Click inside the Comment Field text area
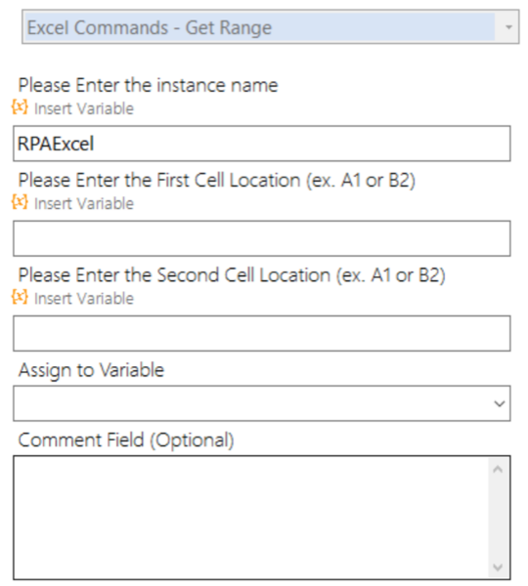Image resolution: width=528 pixels, height=586 pixels. (250, 518)
